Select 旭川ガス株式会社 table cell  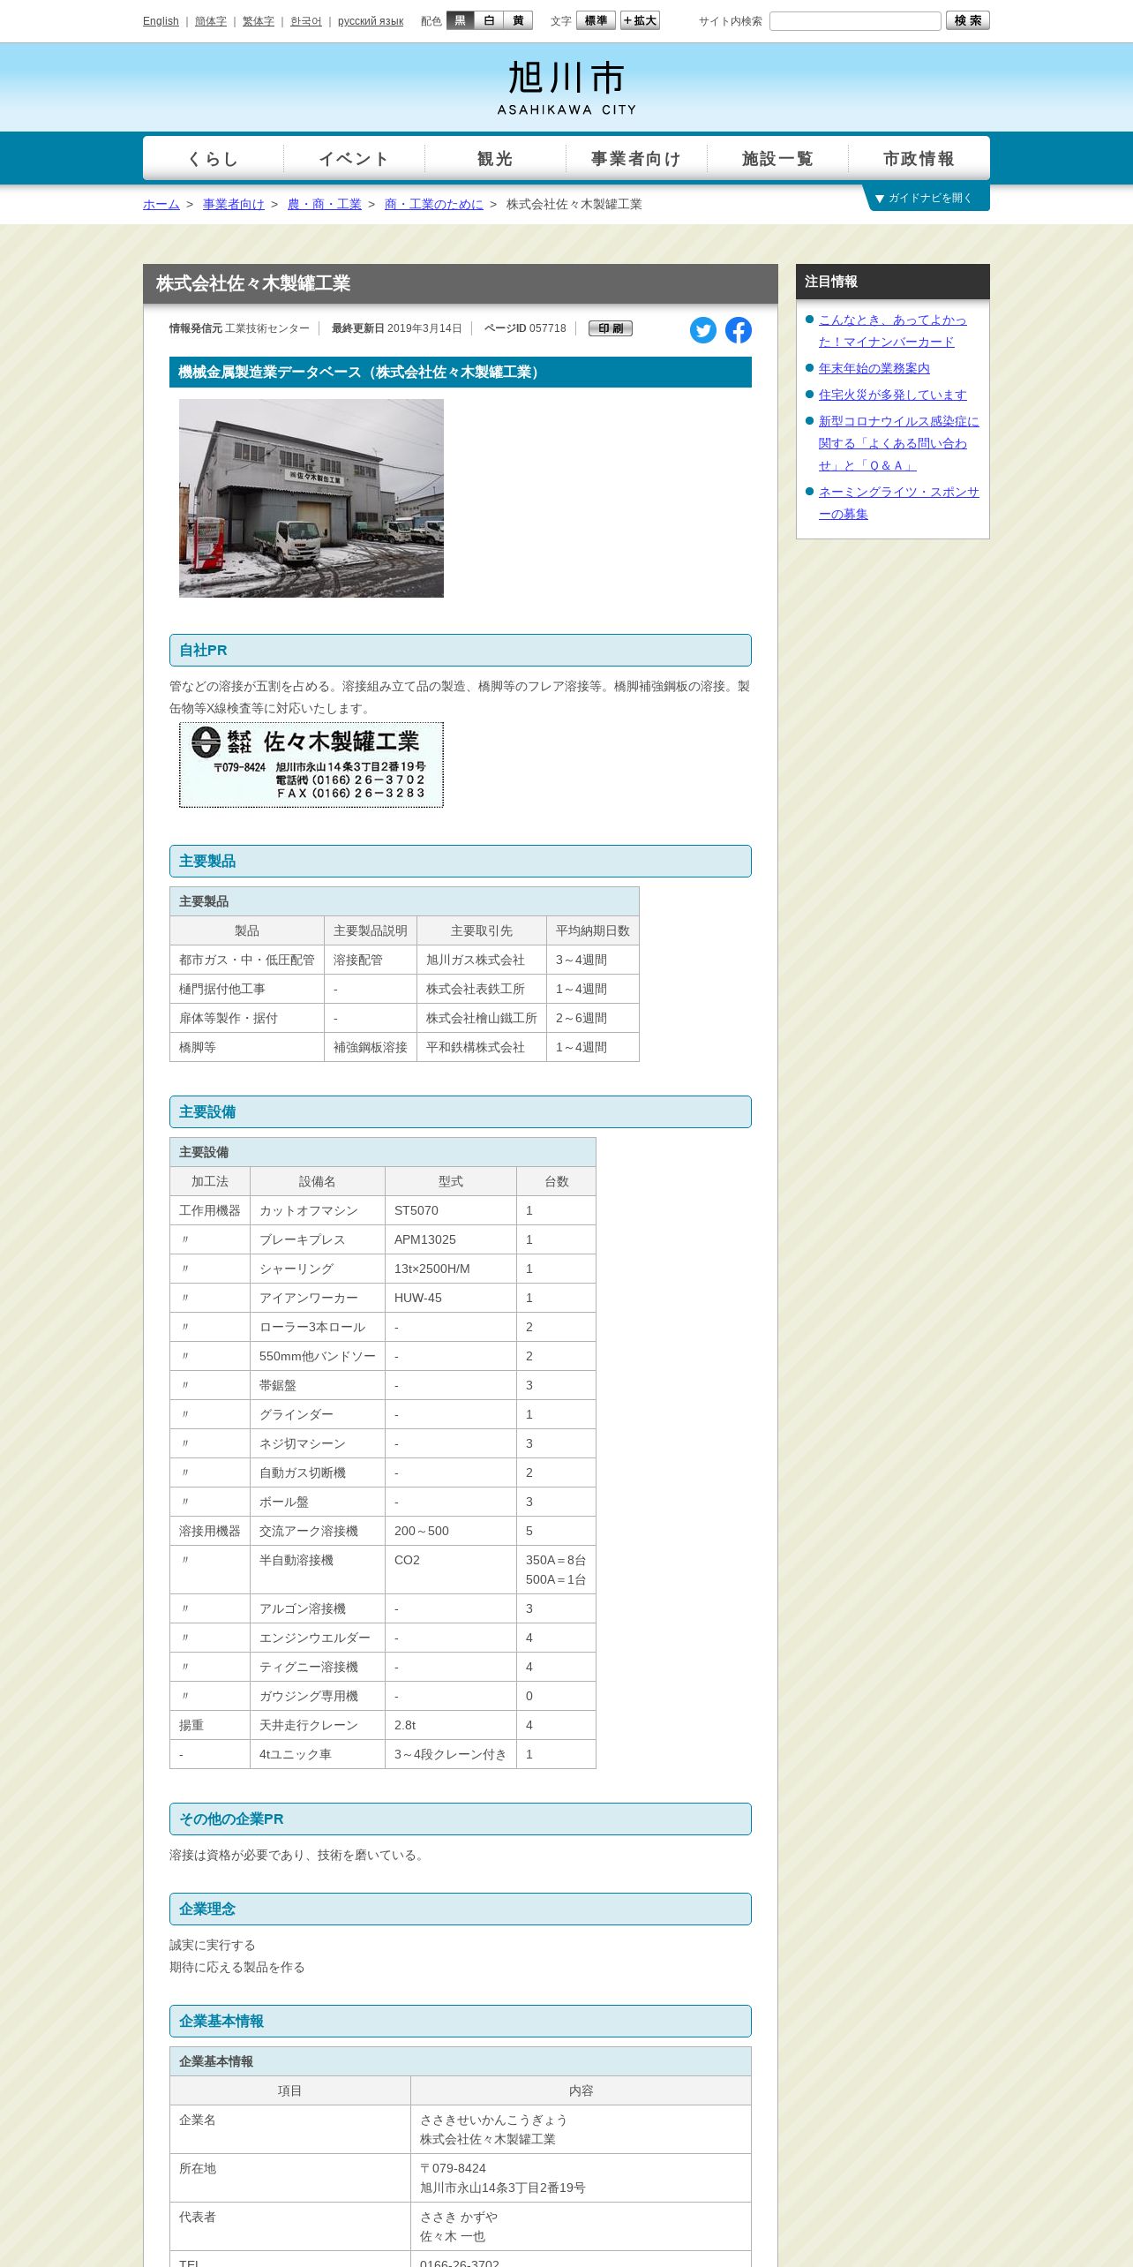coord(482,960)
